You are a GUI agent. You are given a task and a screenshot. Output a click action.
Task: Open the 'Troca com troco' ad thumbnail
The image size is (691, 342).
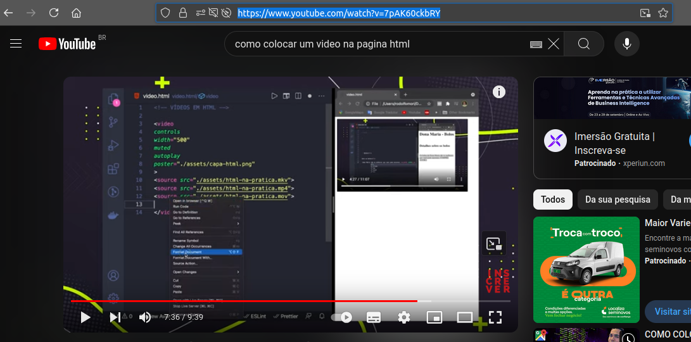tap(586, 270)
